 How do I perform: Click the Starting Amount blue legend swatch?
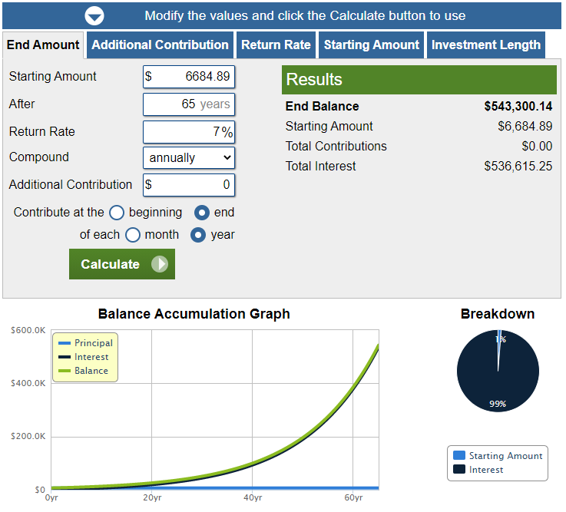click(459, 455)
